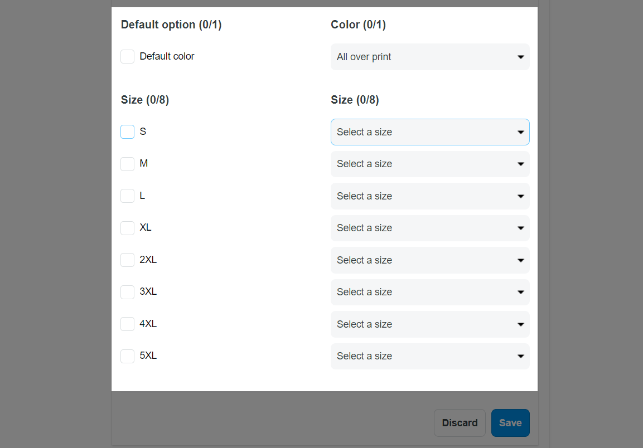643x448 pixels.
Task: Expand the size dropdown beside 3XL
Action: (x=430, y=292)
